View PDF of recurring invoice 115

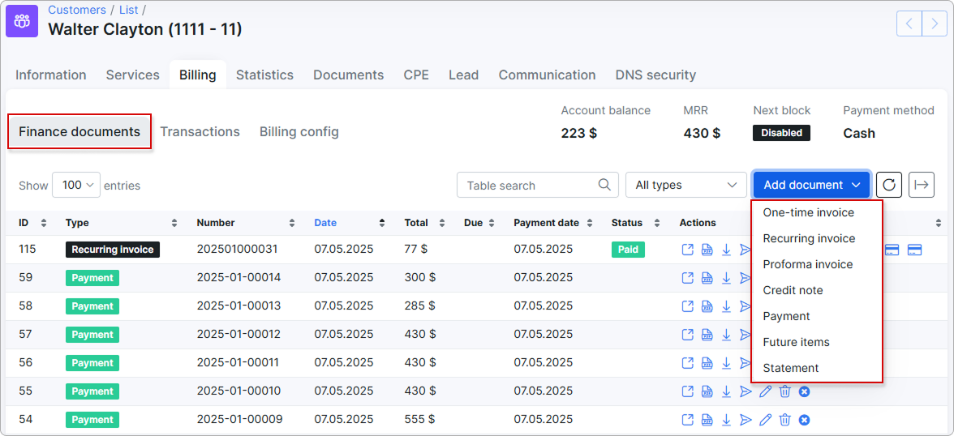click(707, 250)
